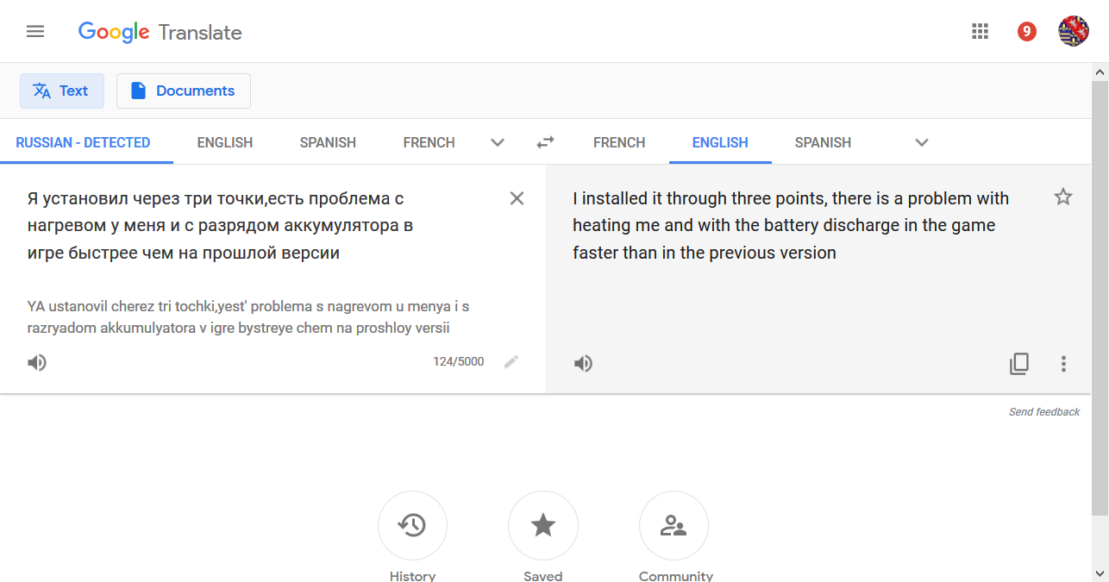The image size is (1109, 582).
Task: Open more options for the translation
Action: (1063, 364)
